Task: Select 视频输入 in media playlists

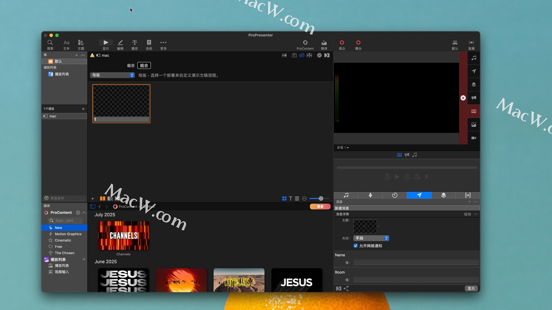Action: [x=64, y=272]
